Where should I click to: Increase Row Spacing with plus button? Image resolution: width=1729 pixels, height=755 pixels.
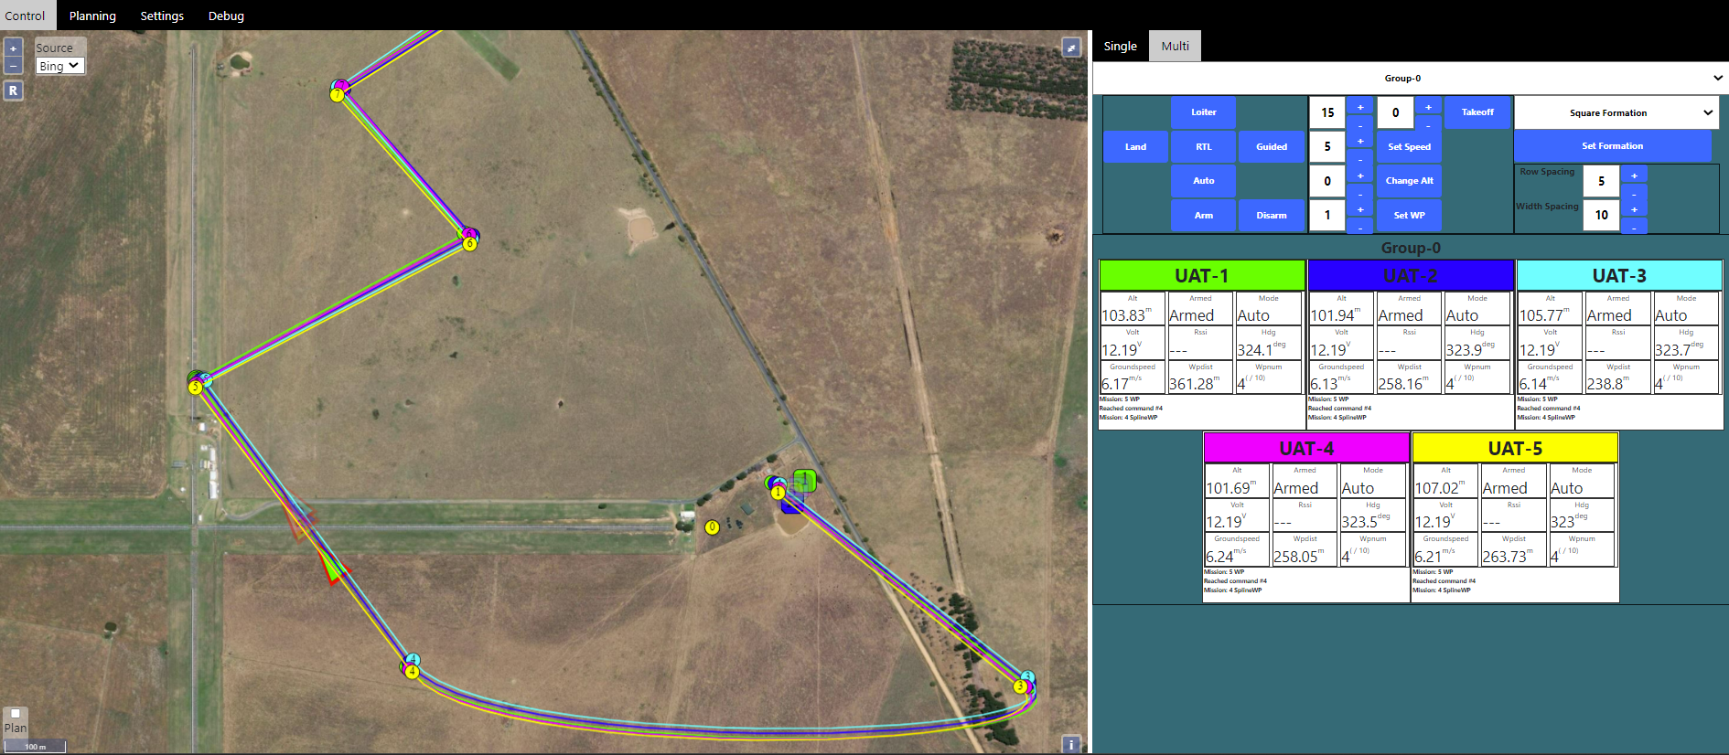coord(1634,175)
